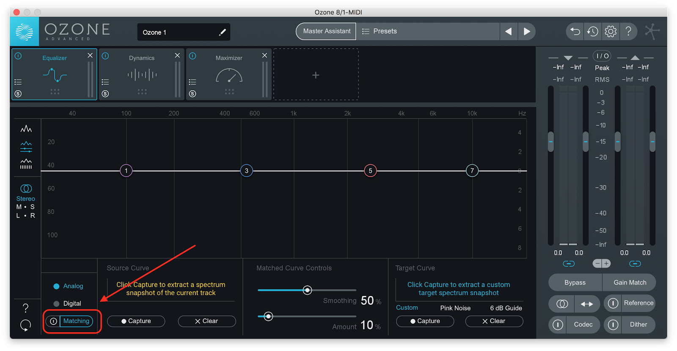The width and height of the screenshot is (677, 351).
Task: Select Mid/Side processing mode
Action: coord(25,207)
